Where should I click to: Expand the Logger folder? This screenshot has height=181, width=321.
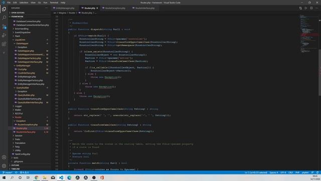[x=18, y=106]
